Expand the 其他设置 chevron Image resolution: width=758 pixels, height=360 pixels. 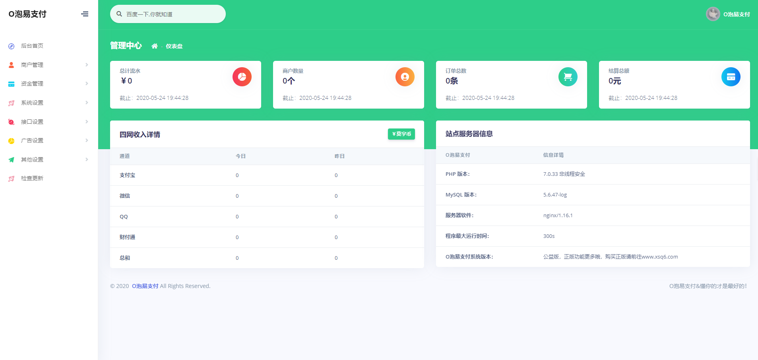click(87, 159)
